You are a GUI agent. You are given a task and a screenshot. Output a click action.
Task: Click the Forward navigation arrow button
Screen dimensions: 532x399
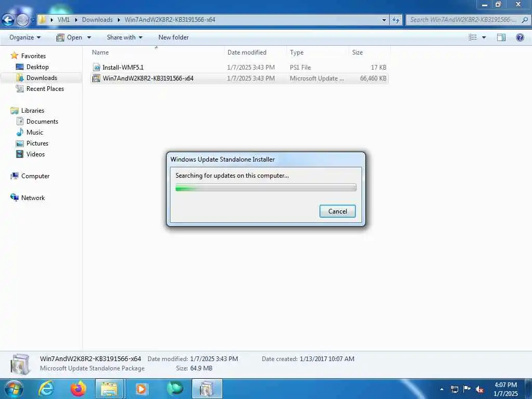click(x=22, y=20)
